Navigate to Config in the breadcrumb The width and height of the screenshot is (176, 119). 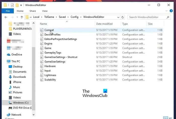click(x=74, y=17)
